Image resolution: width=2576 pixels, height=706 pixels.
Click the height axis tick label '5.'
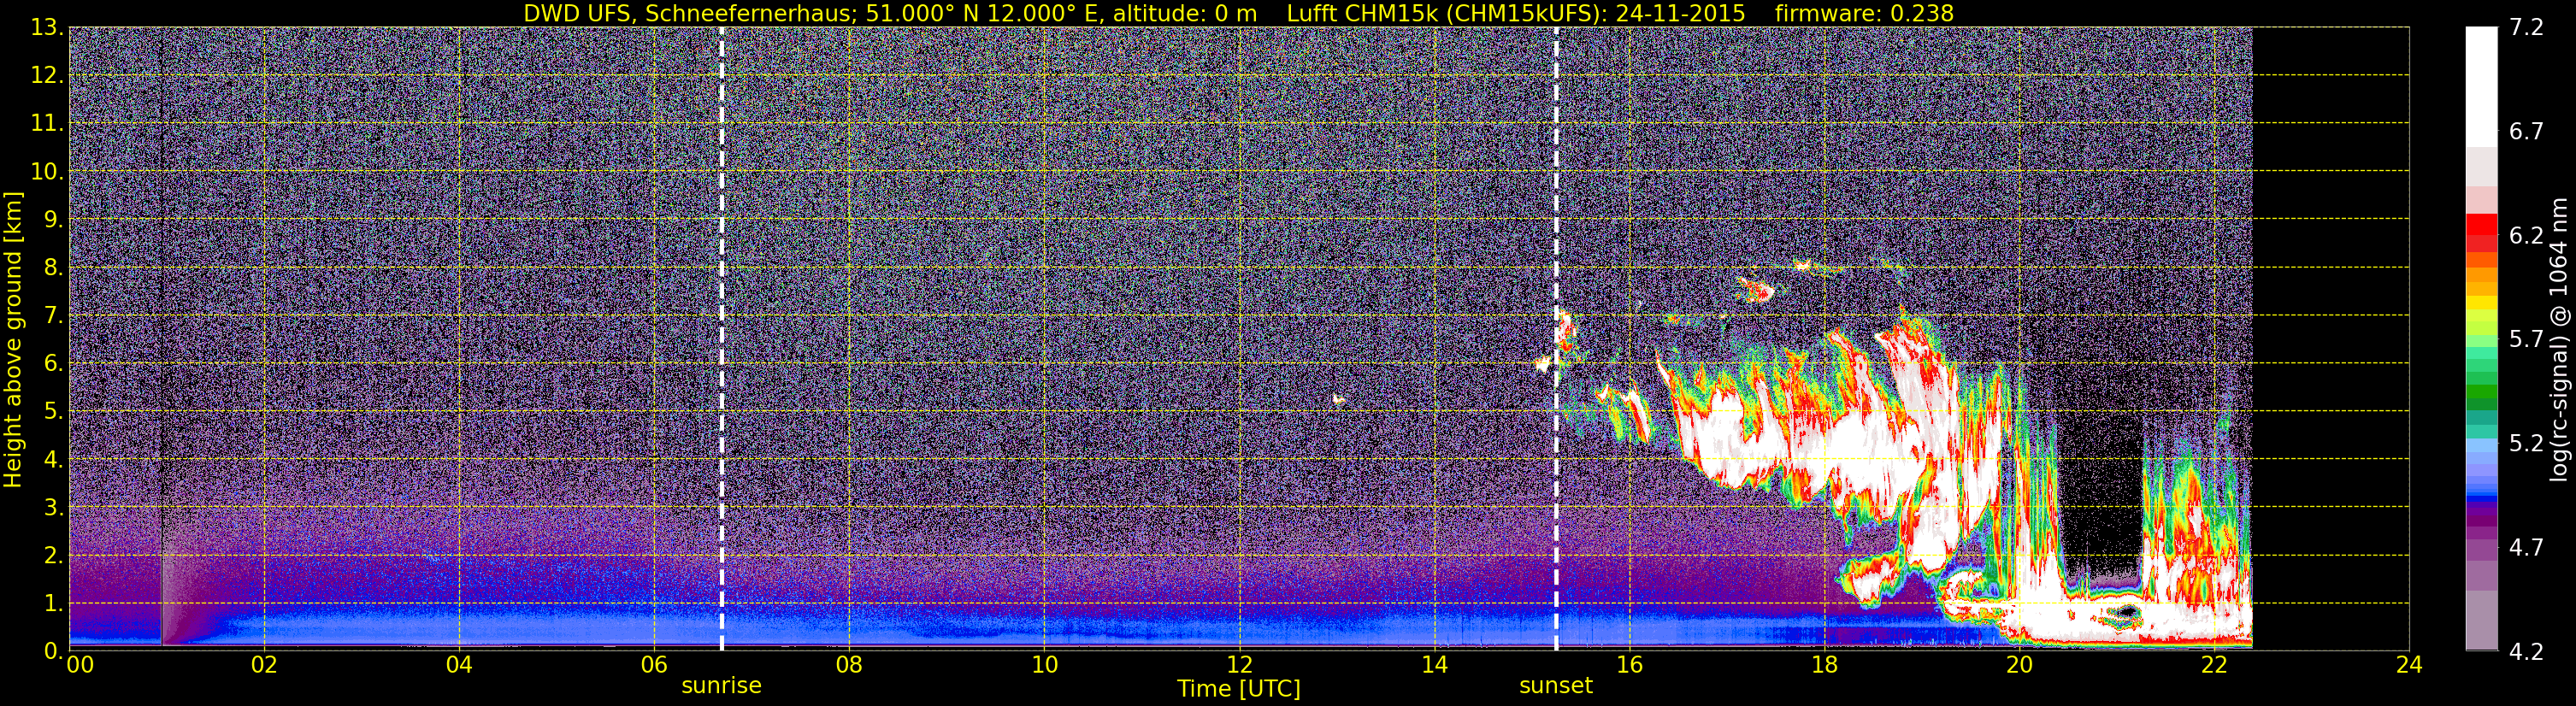[x=54, y=412]
